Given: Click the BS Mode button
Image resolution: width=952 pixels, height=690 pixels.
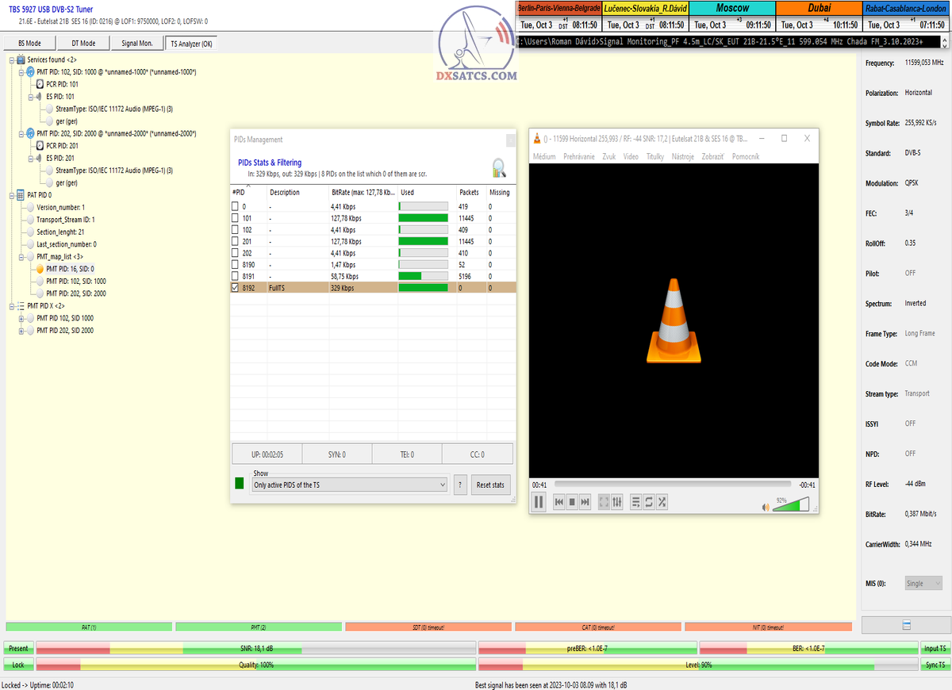Looking at the screenshot, I should (x=29, y=44).
